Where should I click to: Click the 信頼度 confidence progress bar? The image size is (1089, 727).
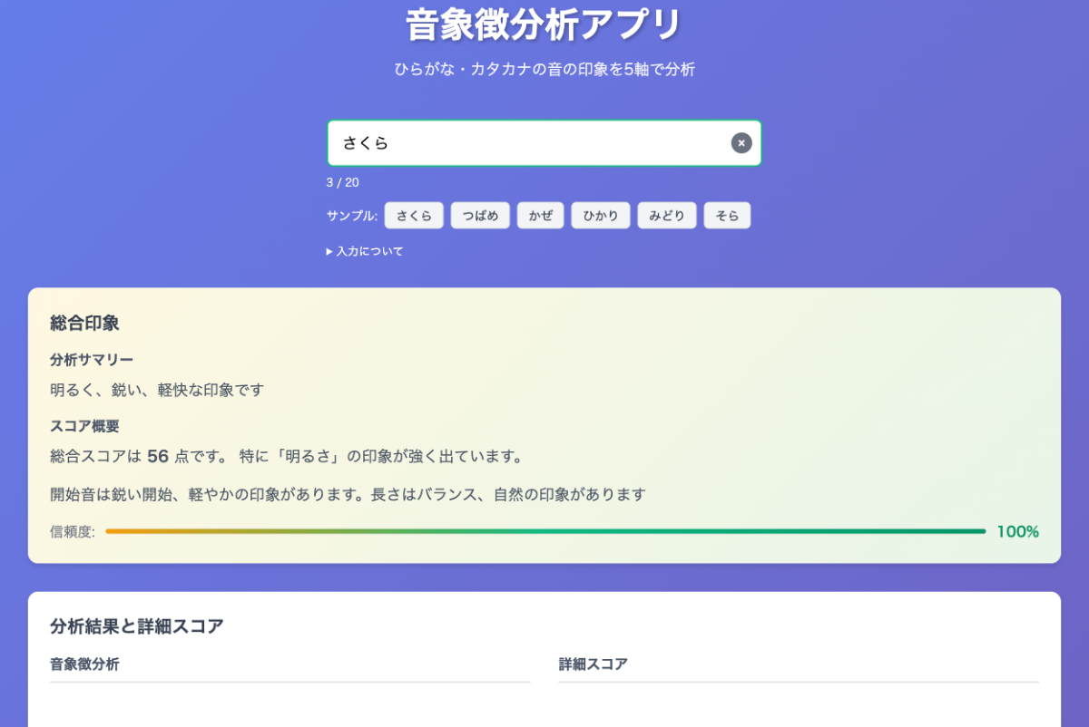544,531
